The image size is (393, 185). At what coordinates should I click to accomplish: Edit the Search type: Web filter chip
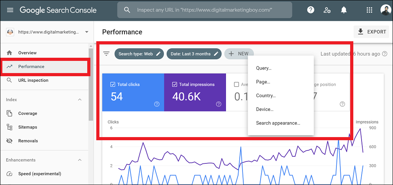pos(139,54)
